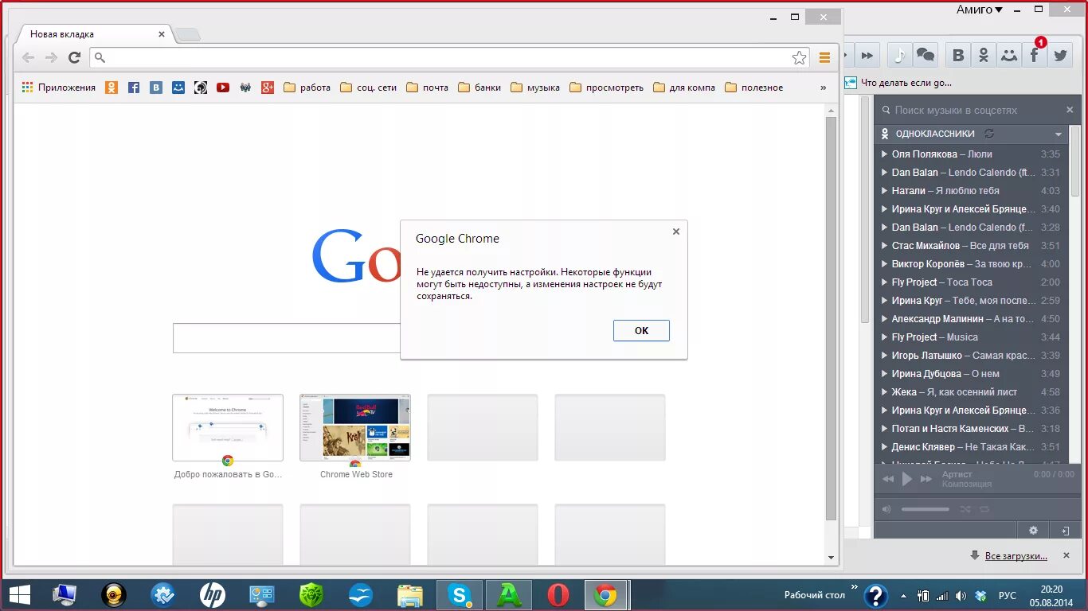Viewport: 1088px width, 611px height.
Task: Open Opera from the taskbar
Action: [558, 594]
